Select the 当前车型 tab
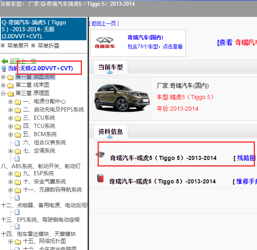The width and height of the screenshot is (257, 250). (x=110, y=68)
